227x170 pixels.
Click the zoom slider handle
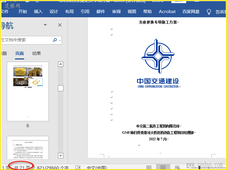click(199, 167)
